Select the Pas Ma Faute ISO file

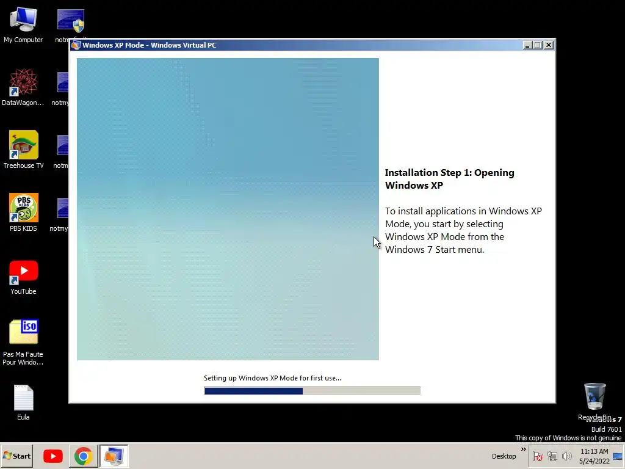pos(23,342)
